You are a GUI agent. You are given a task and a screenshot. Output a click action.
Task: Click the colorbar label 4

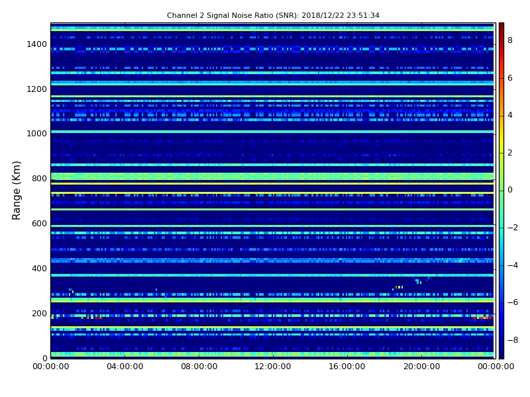pyautogui.click(x=510, y=115)
